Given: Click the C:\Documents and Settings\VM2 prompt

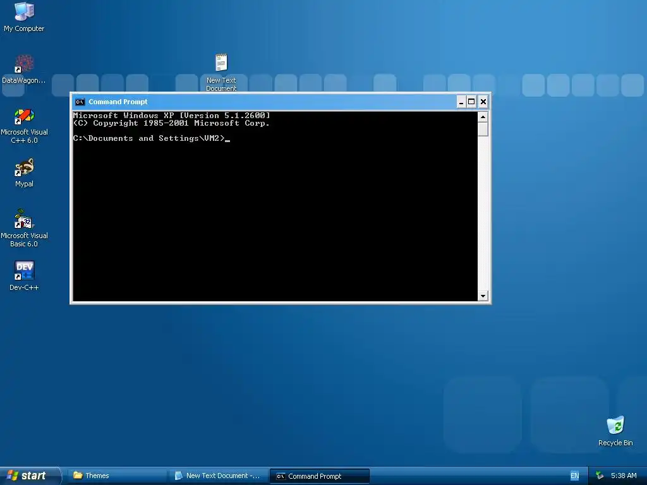Looking at the screenshot, I should [149, 138].
